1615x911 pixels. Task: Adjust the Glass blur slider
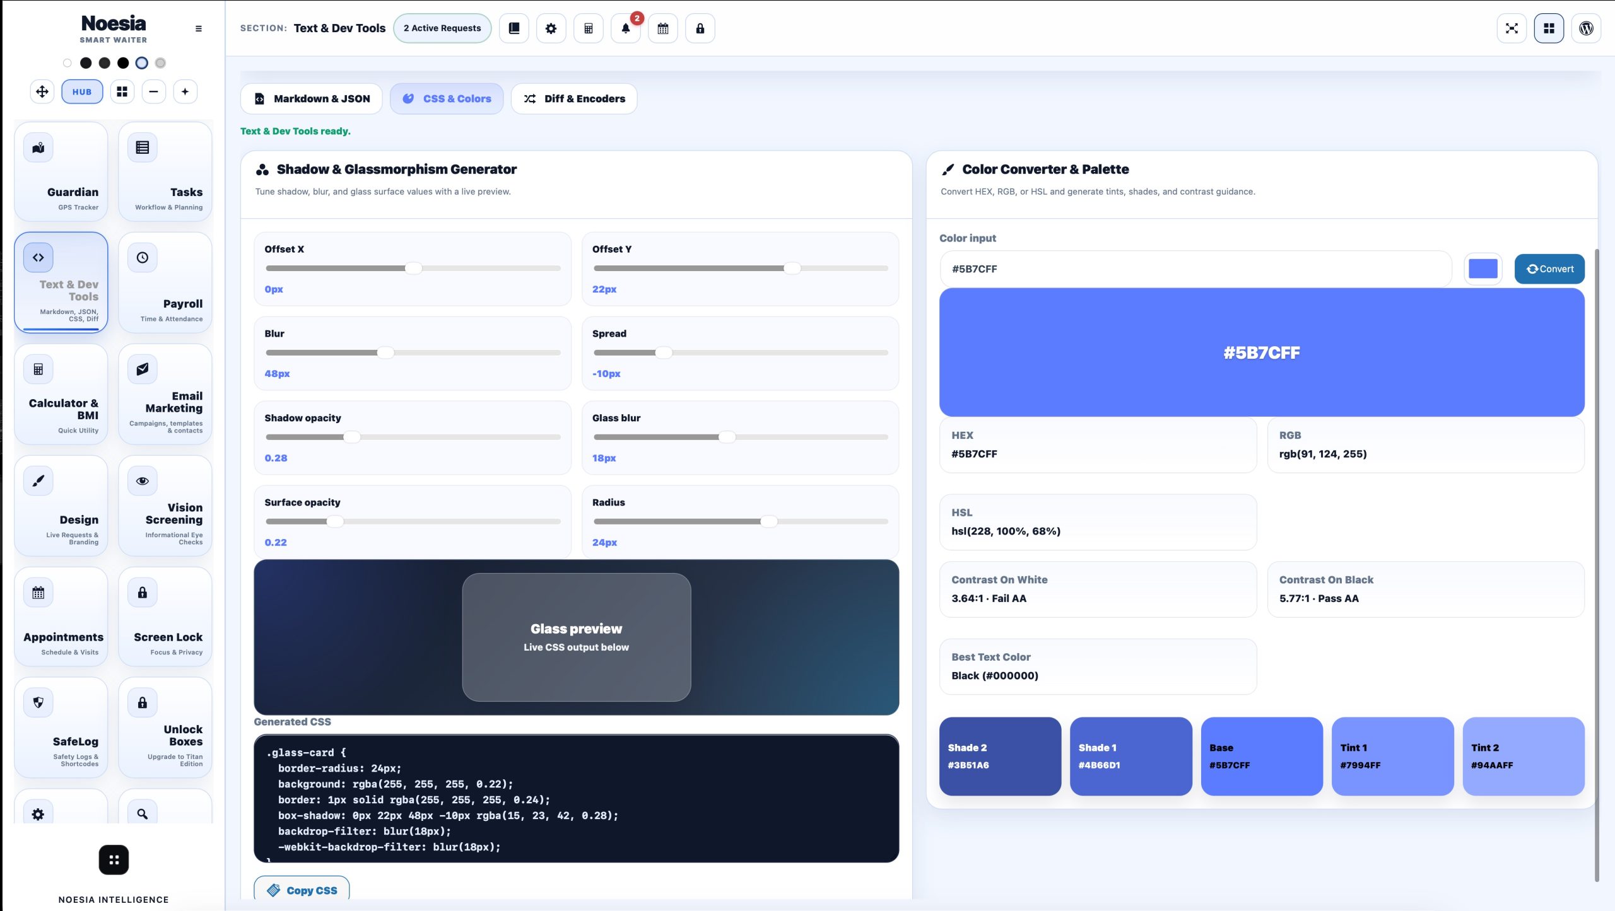(741, 438)
